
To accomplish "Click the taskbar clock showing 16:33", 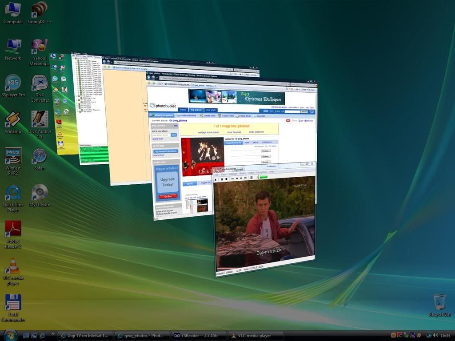I will coord(445,335).
